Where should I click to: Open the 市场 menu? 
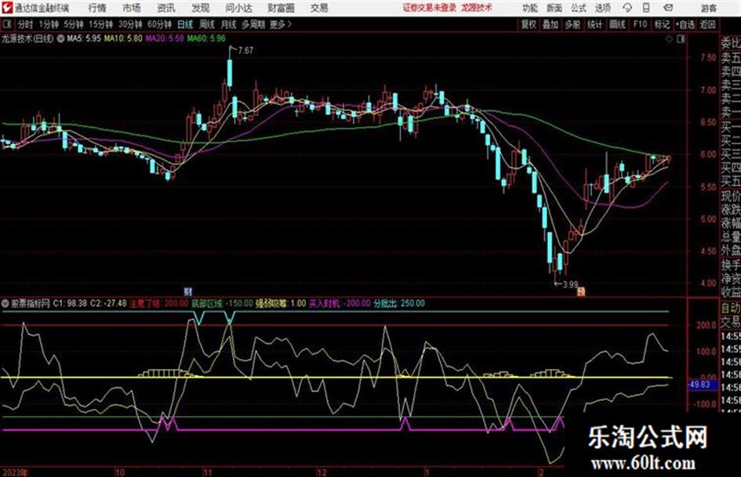tap(132, 8)
